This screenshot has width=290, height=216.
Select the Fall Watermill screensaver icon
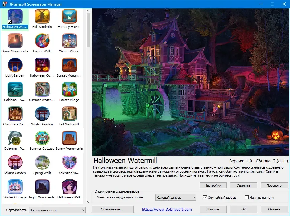point(69,114)
